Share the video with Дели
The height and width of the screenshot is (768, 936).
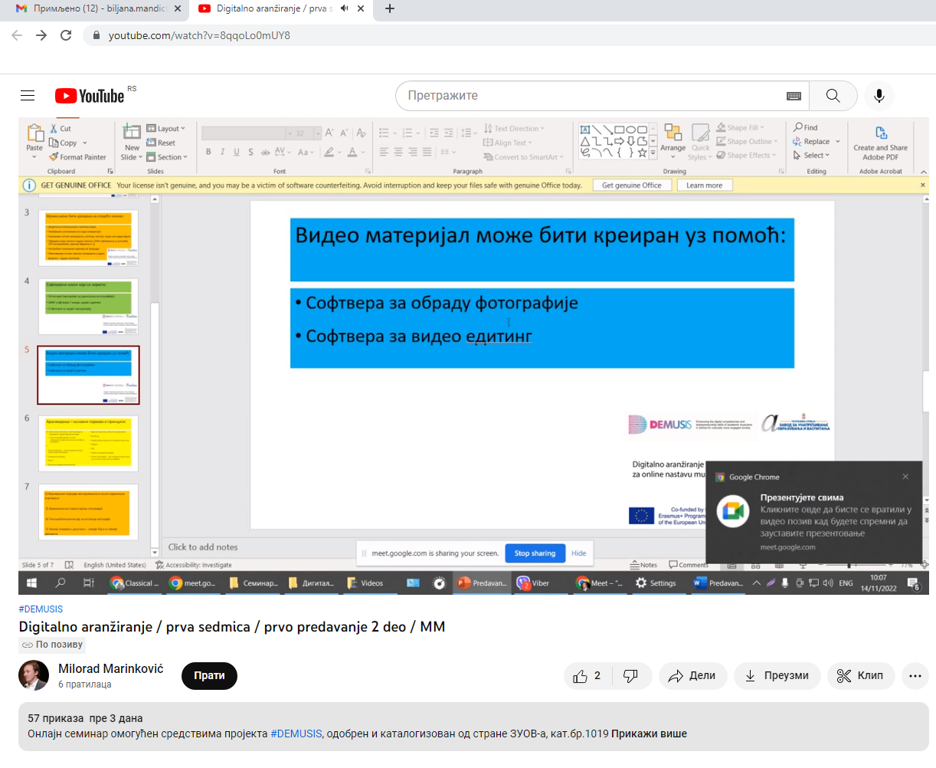tap(692, 676)
